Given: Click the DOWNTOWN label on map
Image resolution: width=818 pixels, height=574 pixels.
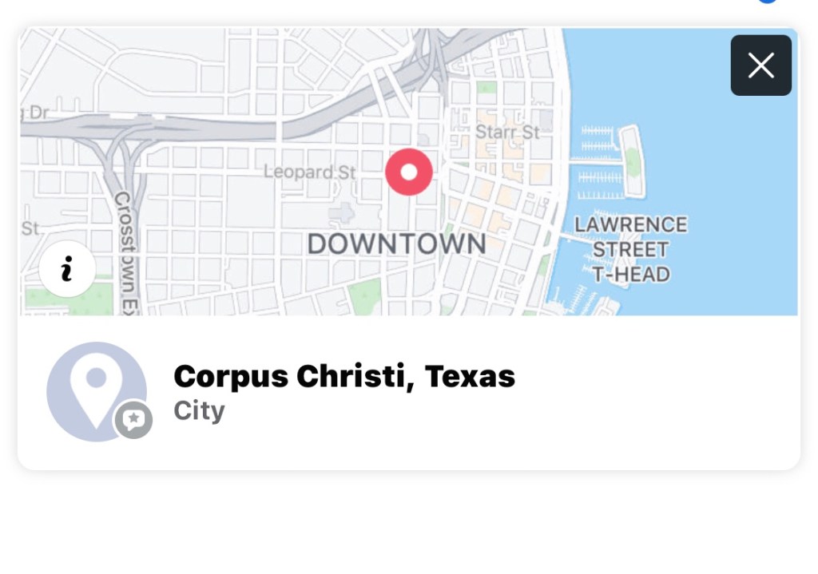Looking at the screenshot, I should (397, 244).
